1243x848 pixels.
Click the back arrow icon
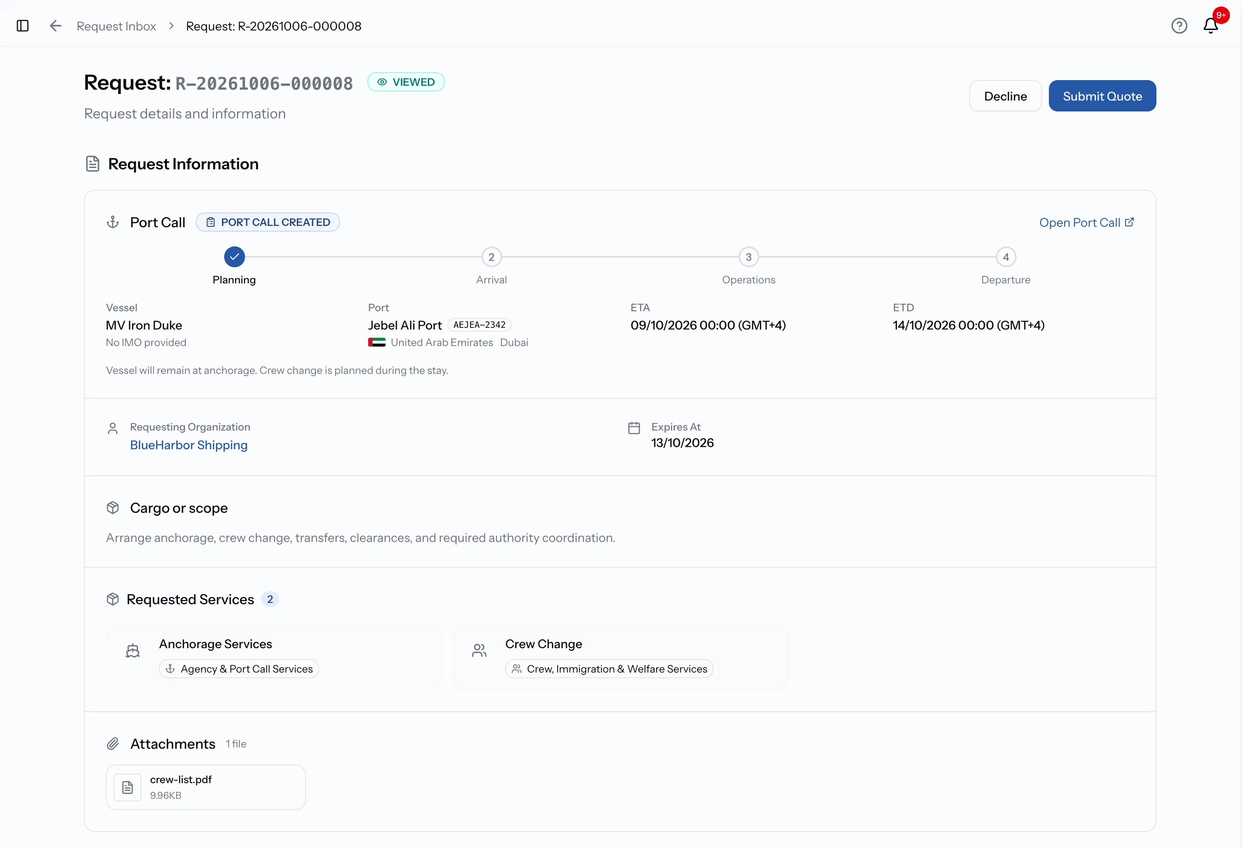coord(56,26)
